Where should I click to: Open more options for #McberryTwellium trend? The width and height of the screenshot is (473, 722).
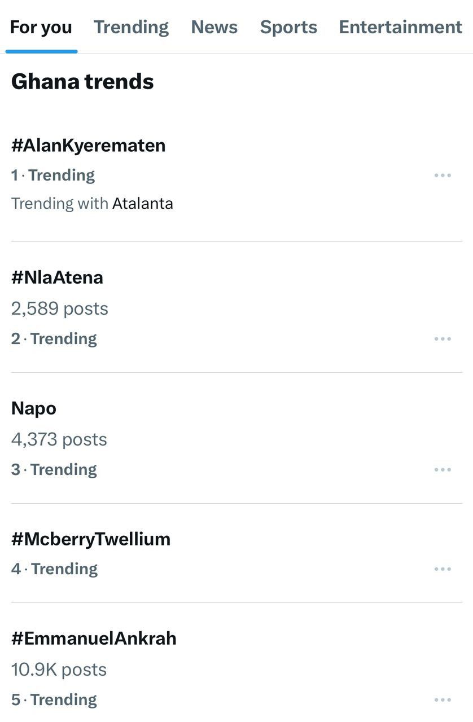tap(443, 569)
